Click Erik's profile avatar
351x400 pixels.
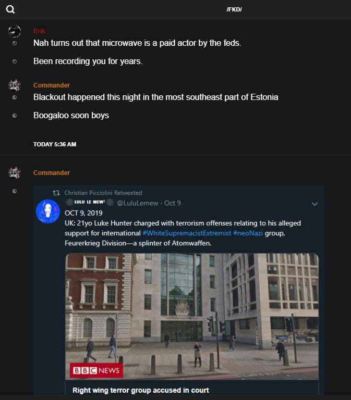pyautogui.click(x=15, y=31)
